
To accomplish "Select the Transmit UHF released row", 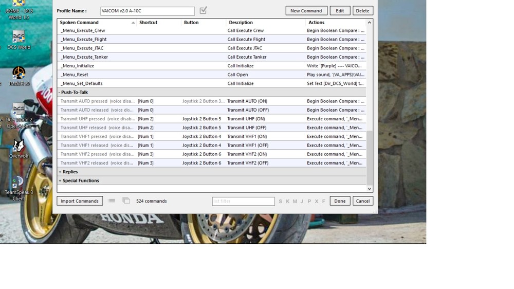I will pyautogui.click(x=212, y=128).
